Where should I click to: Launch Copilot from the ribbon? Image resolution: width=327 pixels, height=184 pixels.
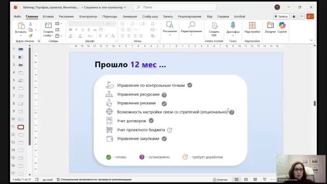(282, 26)
